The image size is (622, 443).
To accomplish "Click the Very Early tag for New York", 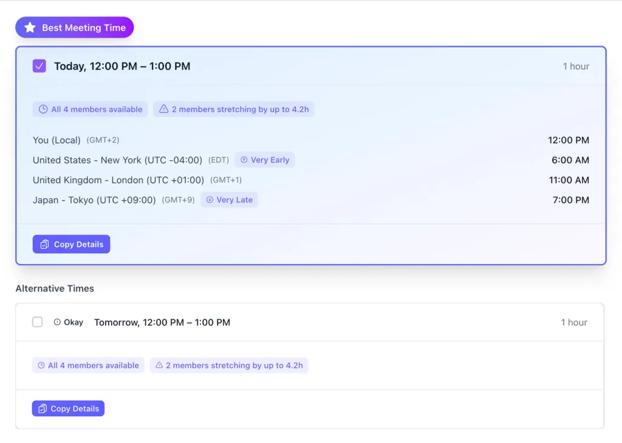I will tap(265, 160).
